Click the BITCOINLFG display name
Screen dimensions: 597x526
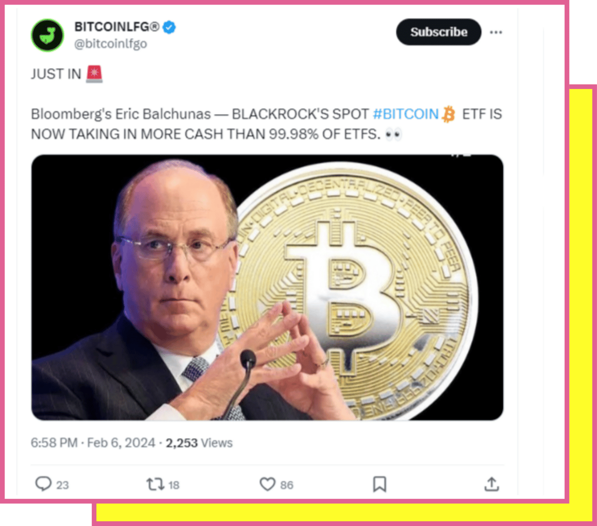[117, 27]
